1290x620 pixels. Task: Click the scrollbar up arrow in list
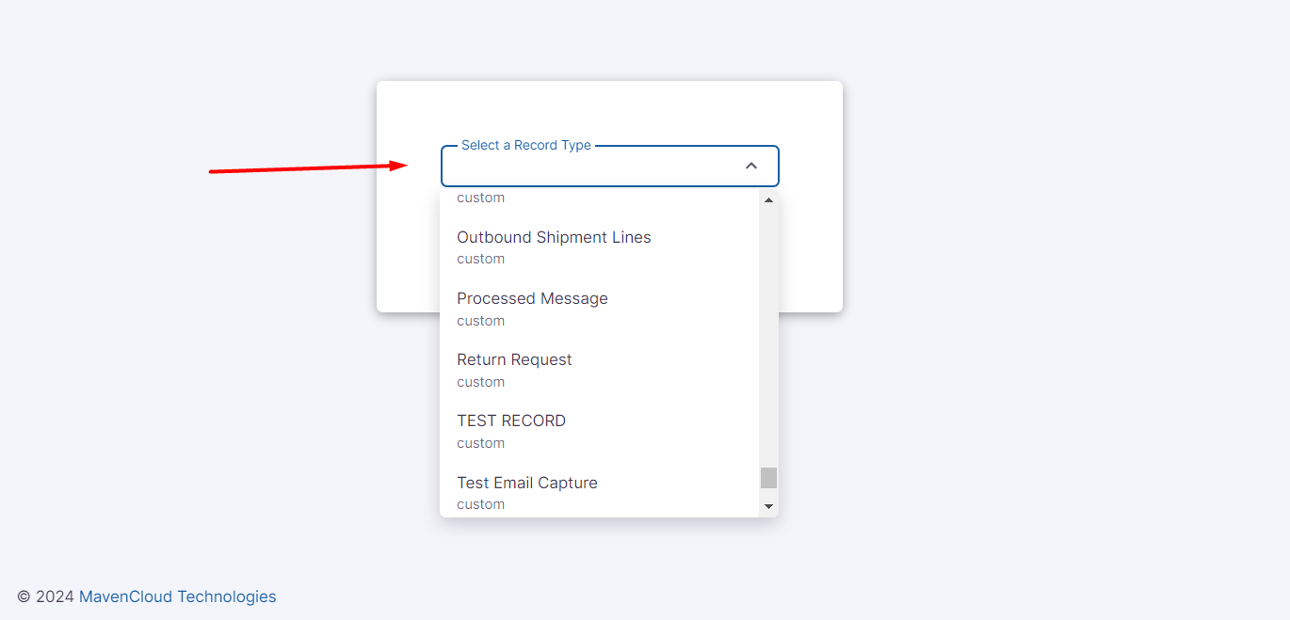[768, 200]
